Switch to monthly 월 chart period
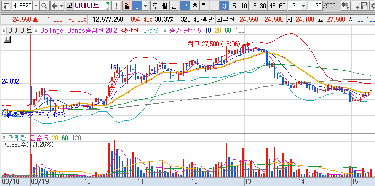 pos(164,6)
